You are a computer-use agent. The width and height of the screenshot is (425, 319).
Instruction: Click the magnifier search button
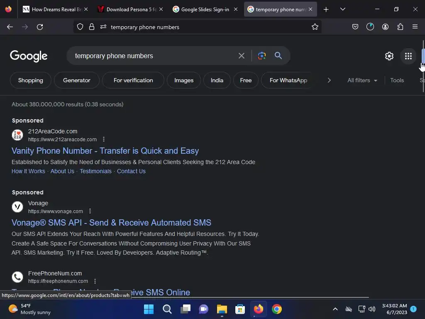click(x=278, y=56)
